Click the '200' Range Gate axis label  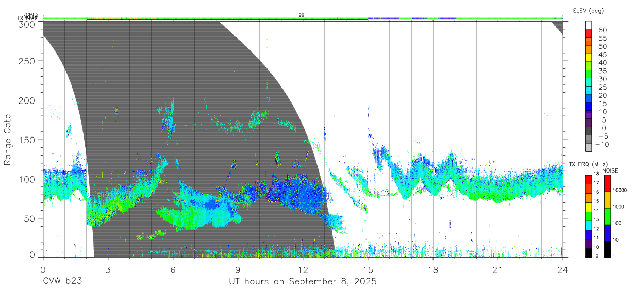coord(28,100)
